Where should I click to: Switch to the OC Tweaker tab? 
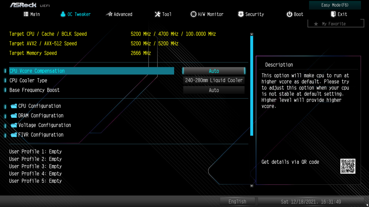(x=76, y=14)
